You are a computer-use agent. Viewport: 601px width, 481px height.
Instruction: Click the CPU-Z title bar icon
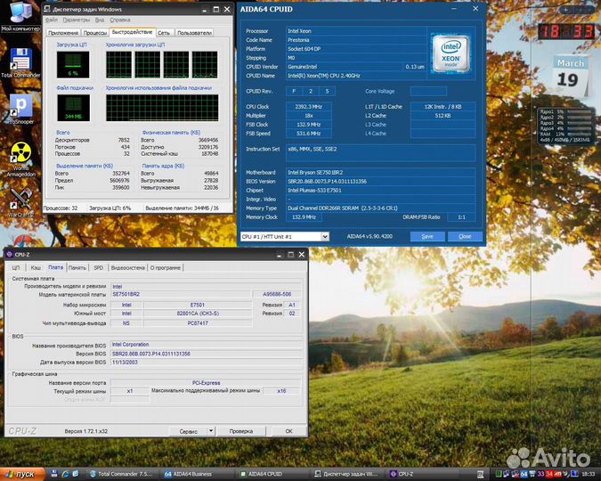10,255
